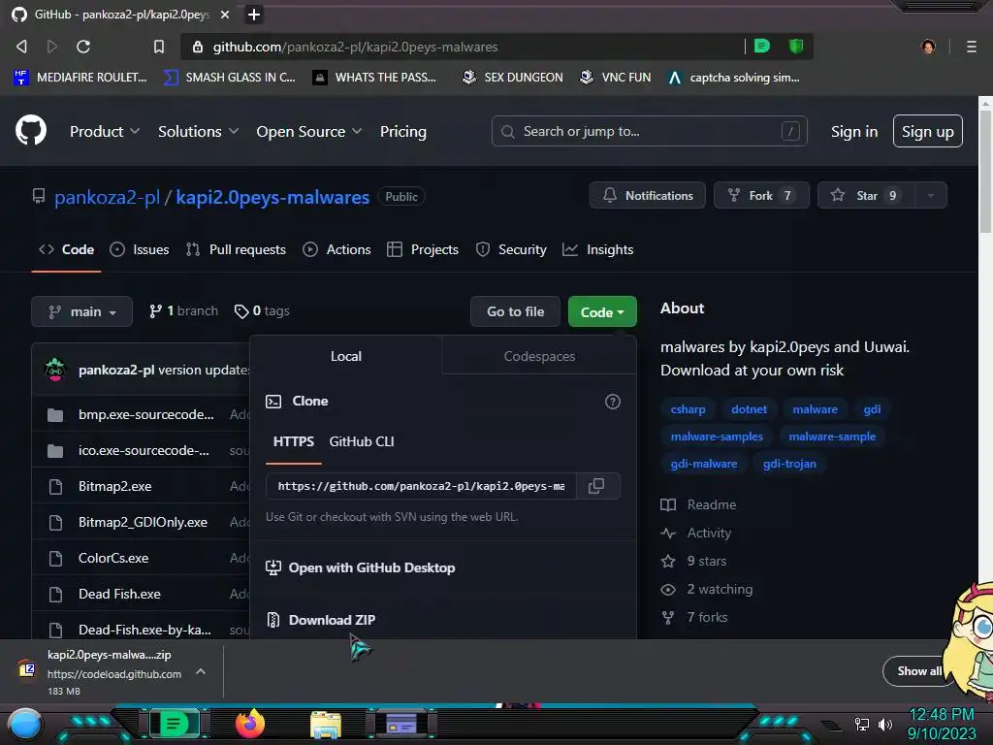Open the green shield extension icon
Image resolution: width=993 pixels, height=745 pixels.
[796, 47]
